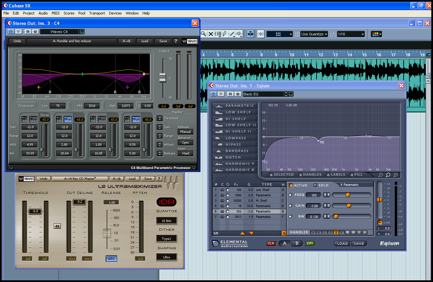Click the save preset icon in C4 header
433x282 pixels.
pos(82,32)
